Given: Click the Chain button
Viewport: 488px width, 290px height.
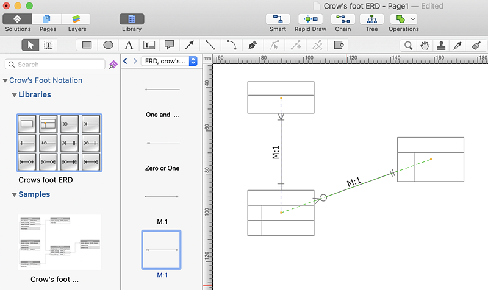Looking at the screenshot, I should pyautogui.click(x=343, y=19).
